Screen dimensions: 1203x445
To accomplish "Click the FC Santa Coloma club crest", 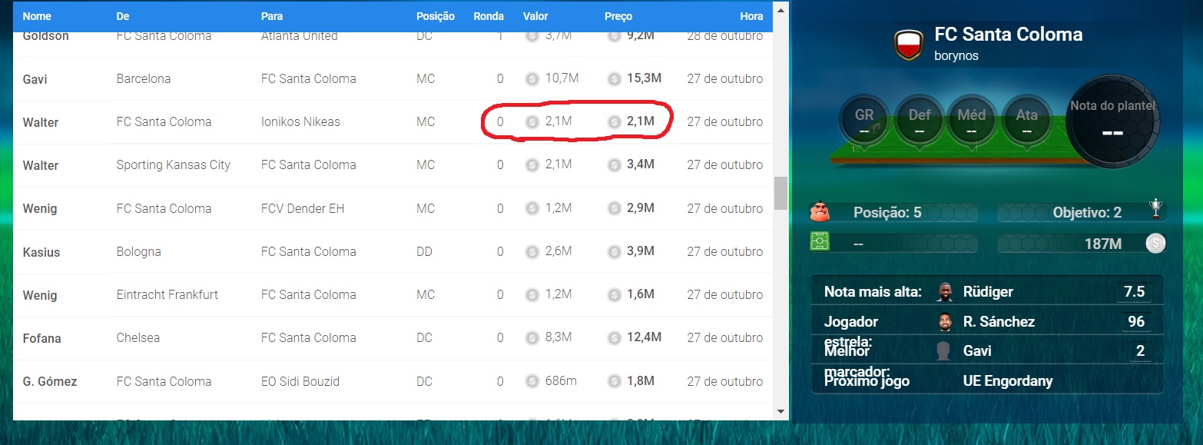I will [x=909, y=45].
